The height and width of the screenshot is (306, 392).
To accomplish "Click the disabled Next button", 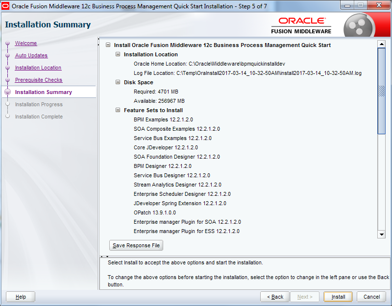I will coord(305,297).
